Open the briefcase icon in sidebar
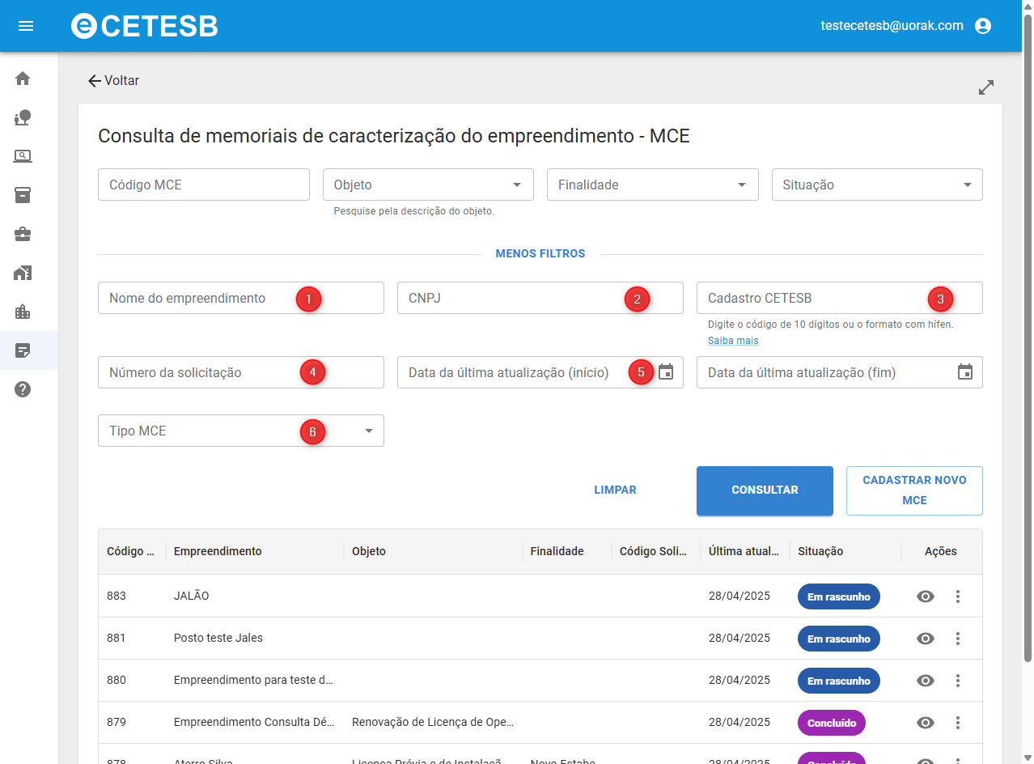 23,235
